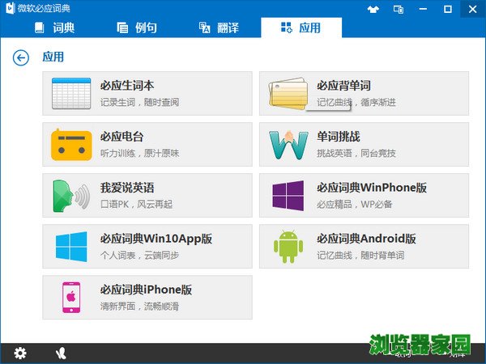
Task: Click the back arrow next to 应用
Action: 21,57
